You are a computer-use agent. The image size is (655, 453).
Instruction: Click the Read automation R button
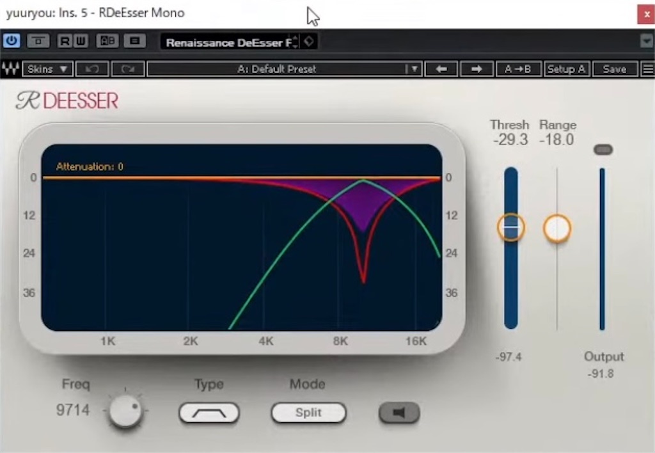65,41
